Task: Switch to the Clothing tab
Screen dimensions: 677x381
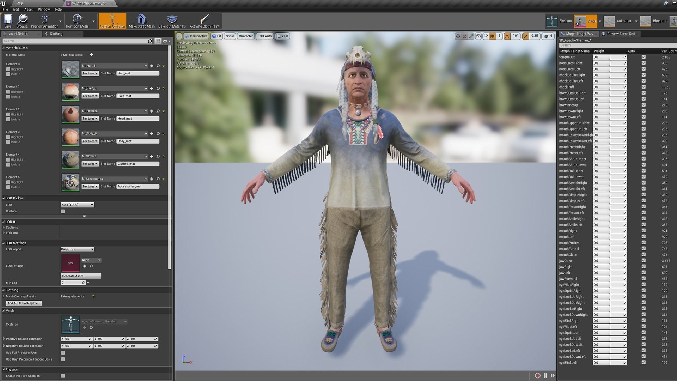Action: (56, 34)
